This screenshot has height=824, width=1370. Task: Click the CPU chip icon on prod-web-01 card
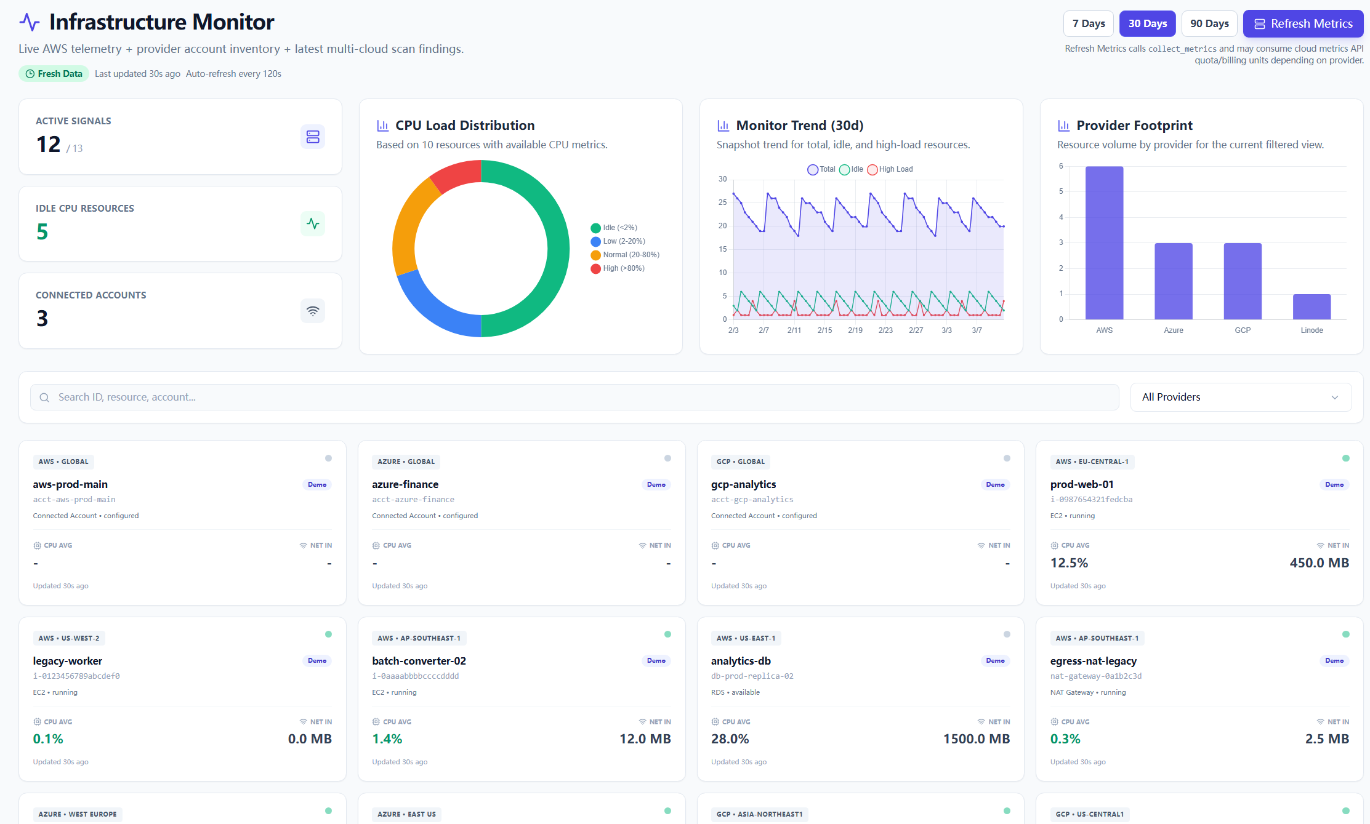[x=1055, y=546]
